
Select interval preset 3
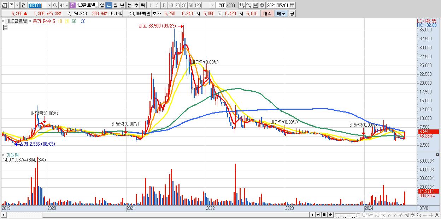pyautogui.click(x=157, y=5)
